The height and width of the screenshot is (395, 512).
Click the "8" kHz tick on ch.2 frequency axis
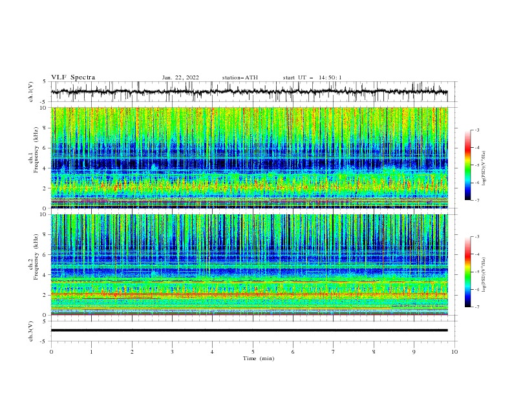tap(45, 235)
